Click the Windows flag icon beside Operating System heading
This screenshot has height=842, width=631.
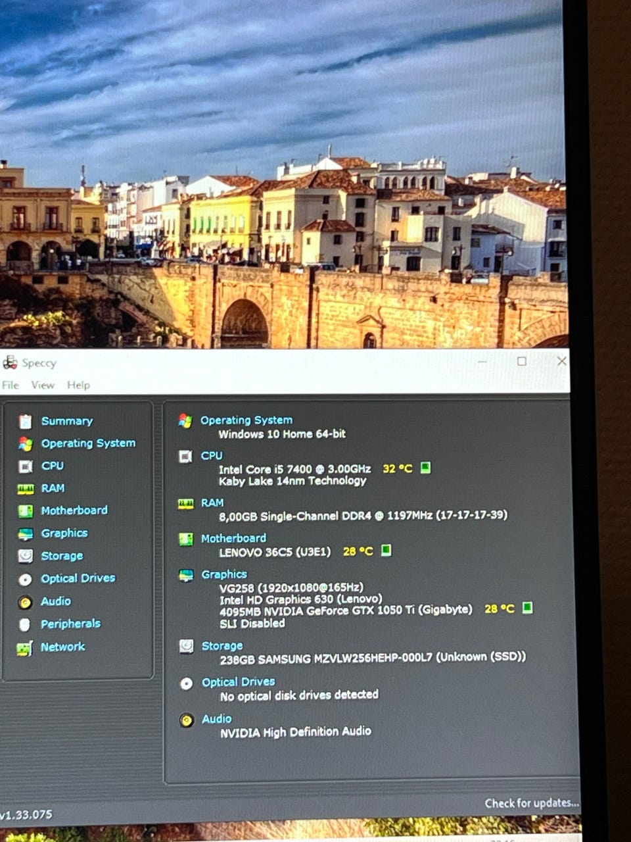point(185,421)
